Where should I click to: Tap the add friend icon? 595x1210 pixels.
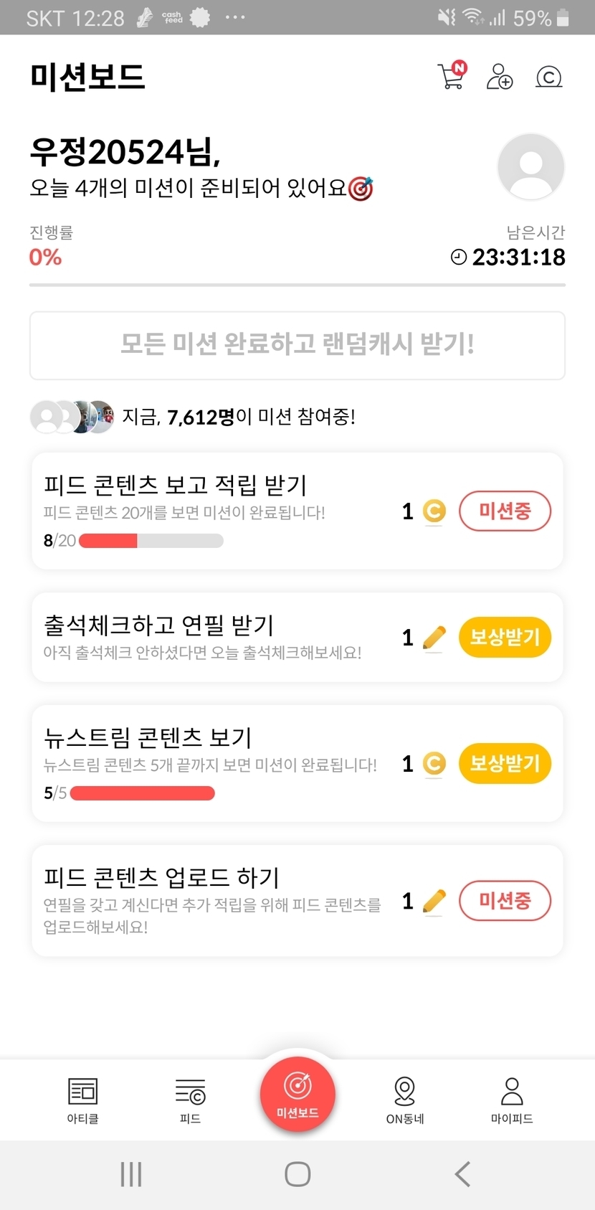point(500,76)
